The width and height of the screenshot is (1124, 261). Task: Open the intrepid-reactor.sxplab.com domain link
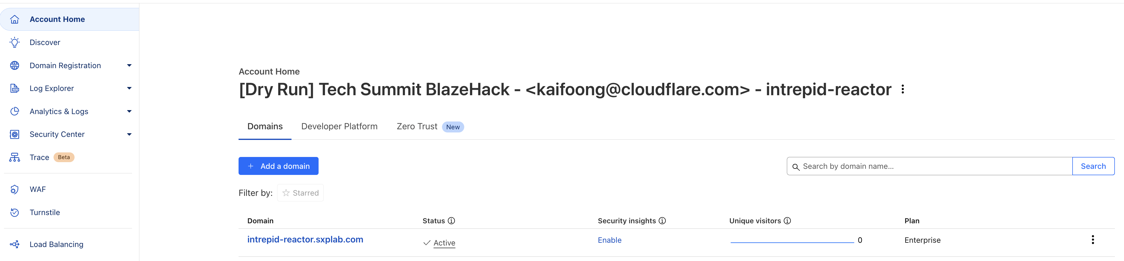pyautogui.click(x=305, y=240)
